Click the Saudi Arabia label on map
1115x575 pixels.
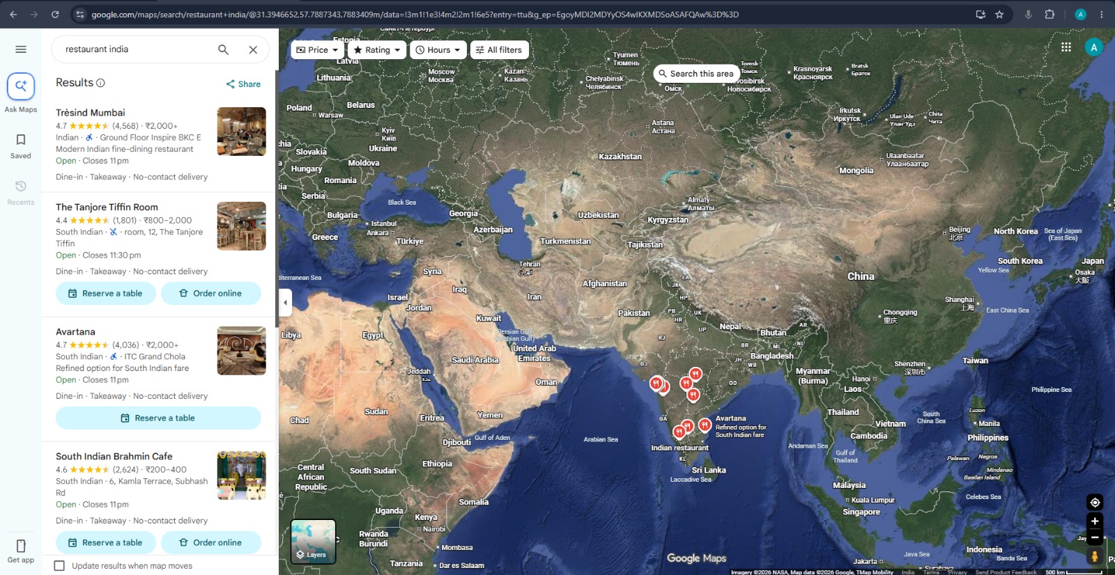pyautogui.click(x=475, y=360)
